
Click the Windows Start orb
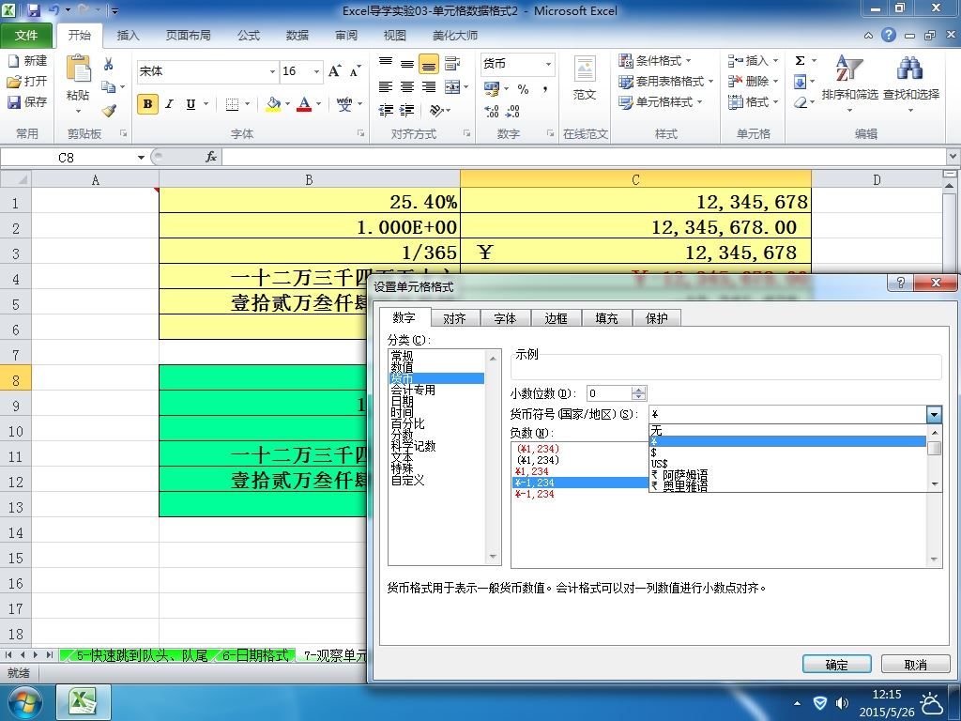click(25, 702)
